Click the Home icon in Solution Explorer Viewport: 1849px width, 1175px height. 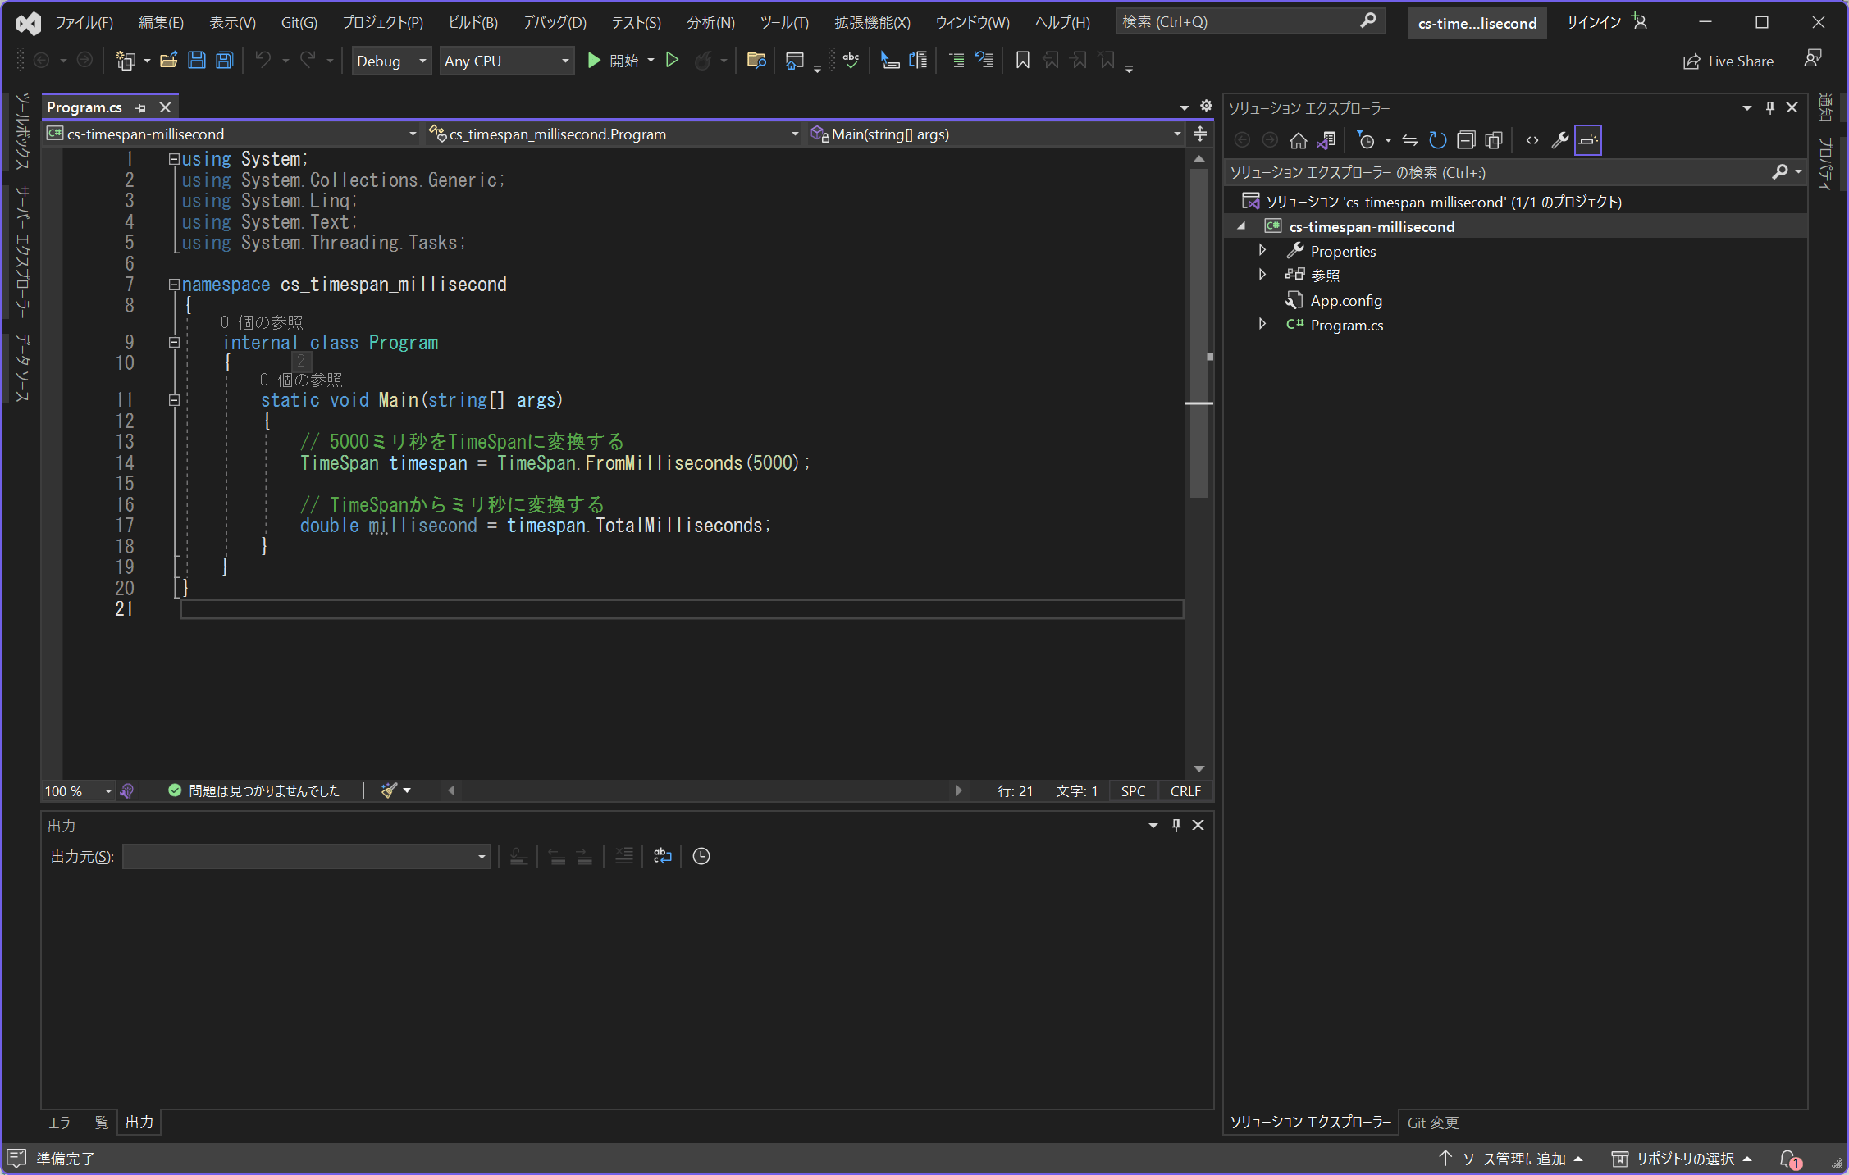coord(1298,140)
